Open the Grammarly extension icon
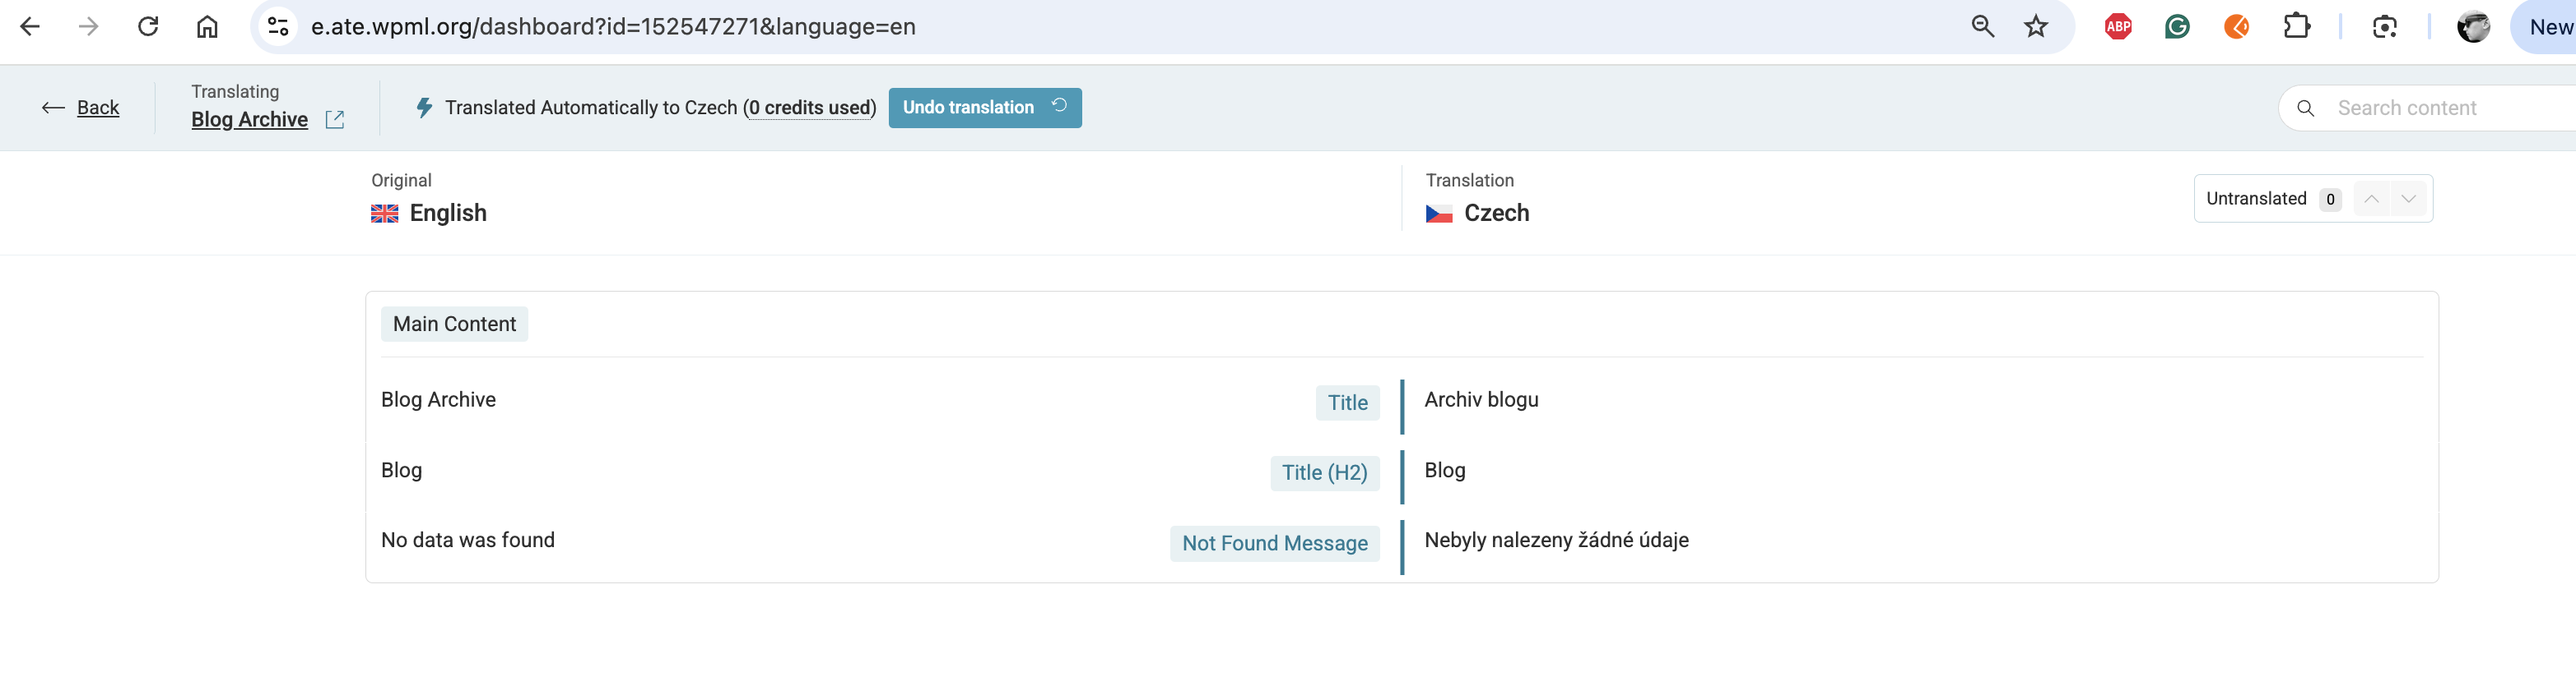The image size is (2576, 695). [x=2177, y=27]
